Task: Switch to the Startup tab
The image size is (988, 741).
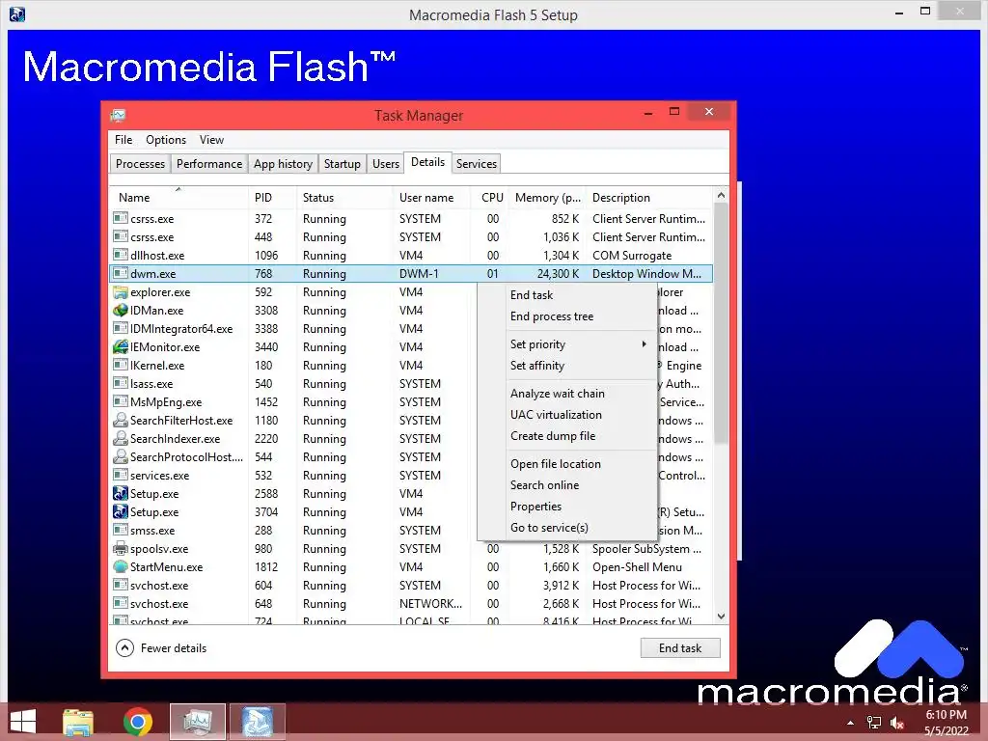Action: point(343,164)
